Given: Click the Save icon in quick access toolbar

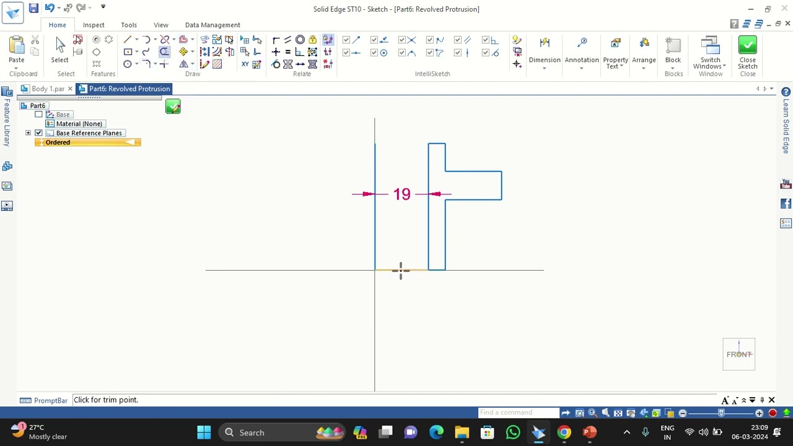Looking at the screenshot, I should coord(33,8).
